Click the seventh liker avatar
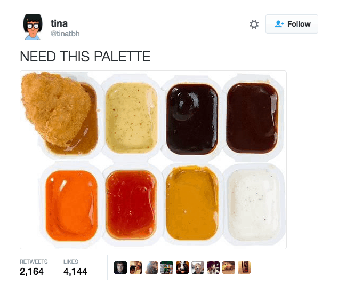The height and width of the screenshot is (285, 338). point(213,267)
